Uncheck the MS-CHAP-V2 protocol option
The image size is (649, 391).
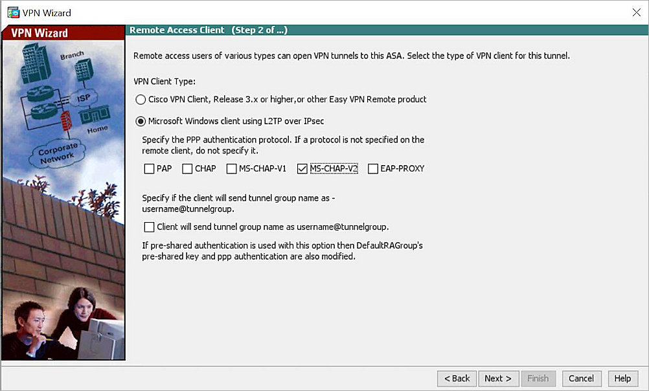[x=302, y=168]
